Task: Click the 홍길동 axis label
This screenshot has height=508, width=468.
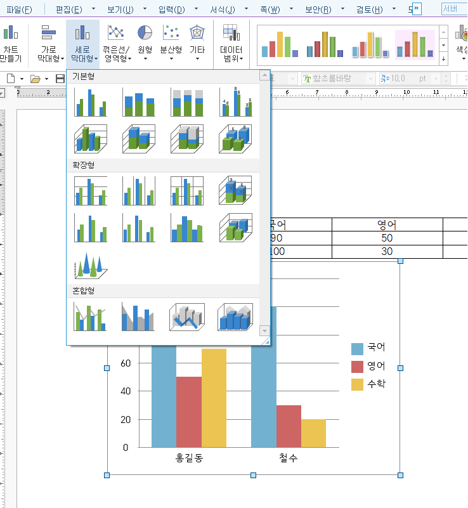Action: 189,458
